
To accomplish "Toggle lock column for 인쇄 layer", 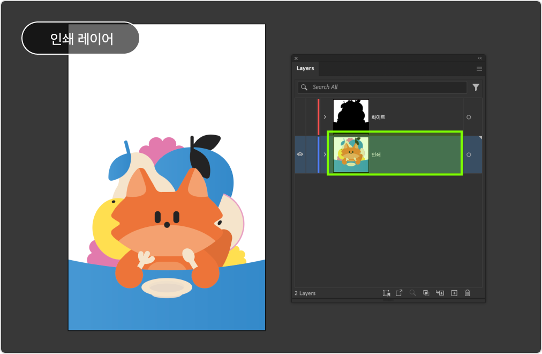I will click(311, 154).
